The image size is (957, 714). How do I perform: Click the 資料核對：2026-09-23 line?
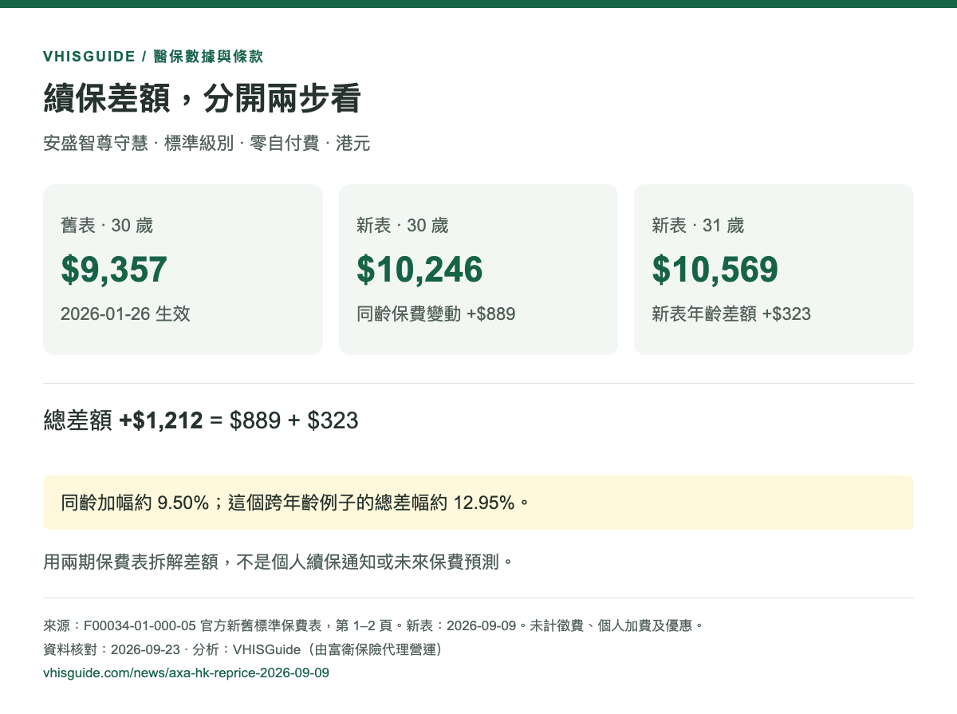pos(242,649)
